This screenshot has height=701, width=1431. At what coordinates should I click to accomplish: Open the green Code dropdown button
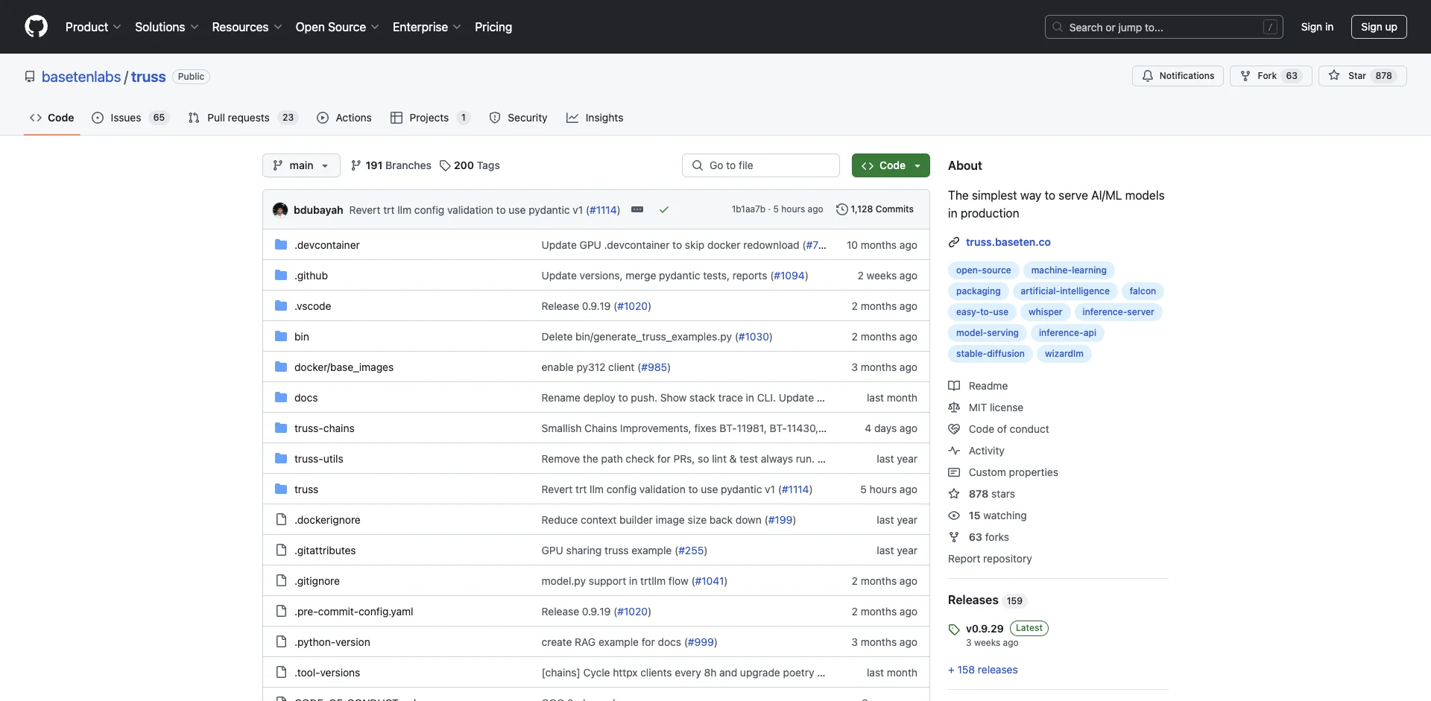891,165
